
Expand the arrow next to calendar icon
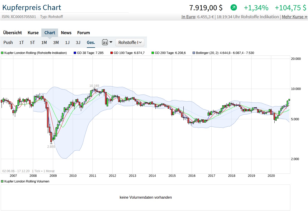(111, 42)
